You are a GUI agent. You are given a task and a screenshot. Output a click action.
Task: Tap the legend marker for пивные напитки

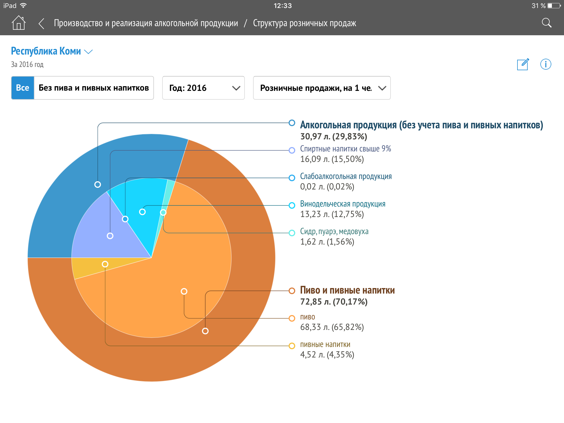(x=292, y=346)
